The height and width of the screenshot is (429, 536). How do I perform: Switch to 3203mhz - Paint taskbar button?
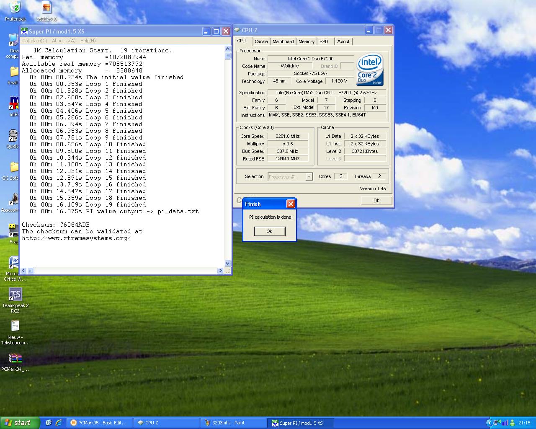(x=233, y=423)
